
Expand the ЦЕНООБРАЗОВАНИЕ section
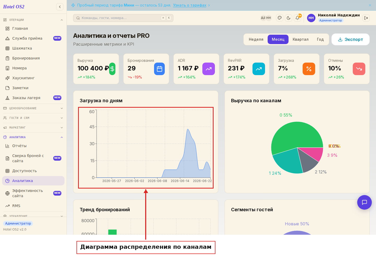tap(33, 108)
